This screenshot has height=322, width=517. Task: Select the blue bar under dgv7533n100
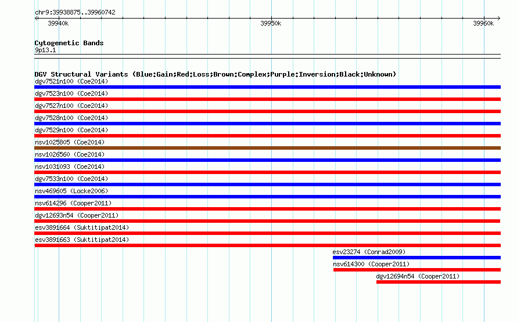(x=267, y=184)
